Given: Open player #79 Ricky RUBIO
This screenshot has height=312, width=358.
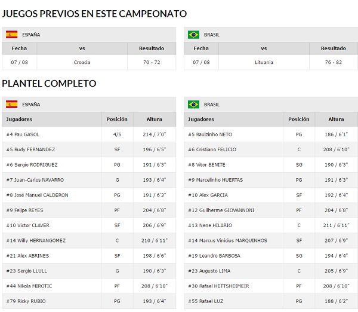Looking at the screenshot, I should [26, 301].
